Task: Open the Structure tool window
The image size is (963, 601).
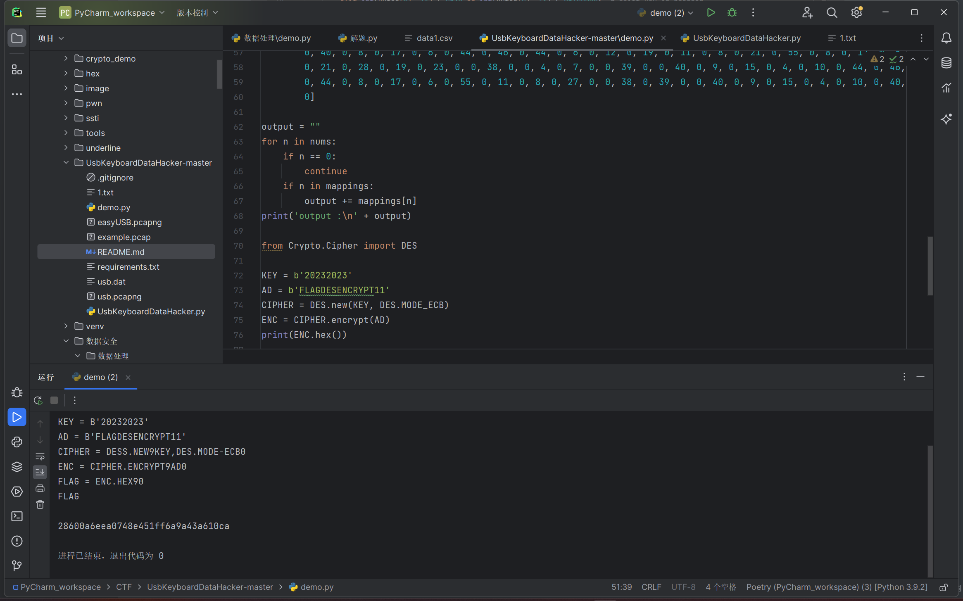Action: click(17, 69)
